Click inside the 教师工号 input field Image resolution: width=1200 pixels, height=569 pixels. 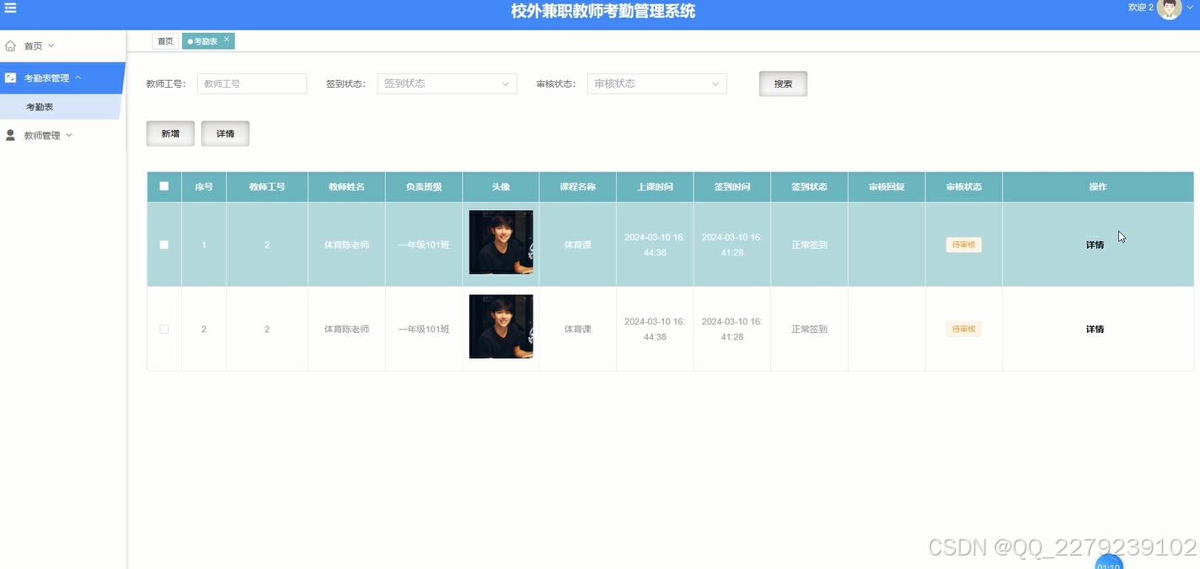(x=251, y=83)
